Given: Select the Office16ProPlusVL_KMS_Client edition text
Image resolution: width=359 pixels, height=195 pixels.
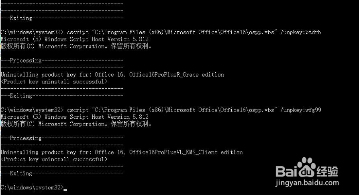Looking at the screenshot, I should pyautogui.click(x=186, y=152).
